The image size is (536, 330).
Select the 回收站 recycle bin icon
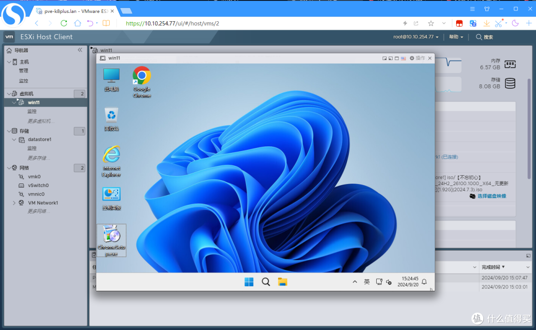pyautogui.click(x=112, y=119)
